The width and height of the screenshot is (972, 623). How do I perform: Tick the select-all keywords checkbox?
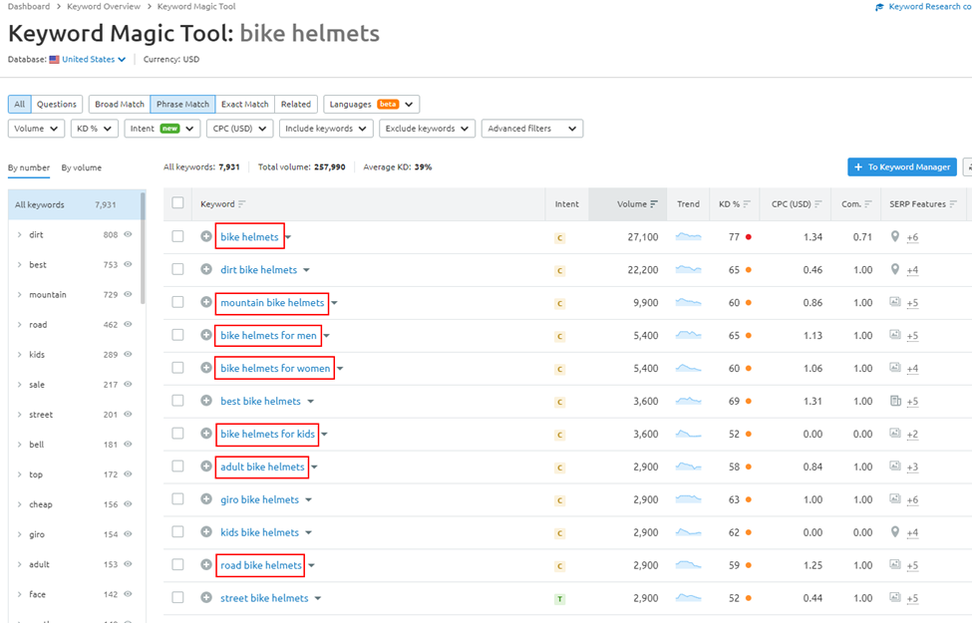[x=177, y=202]
